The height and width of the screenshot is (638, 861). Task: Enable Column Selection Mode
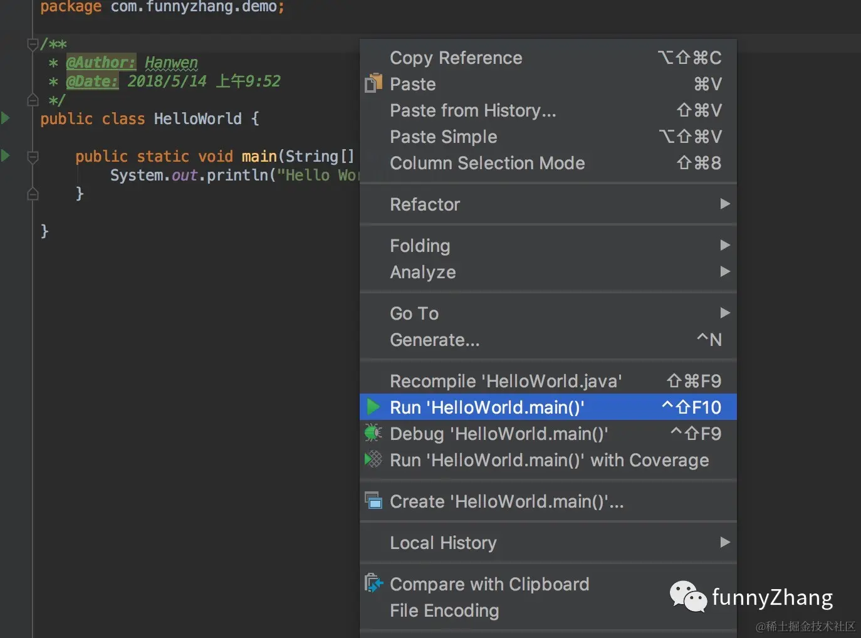548,163
